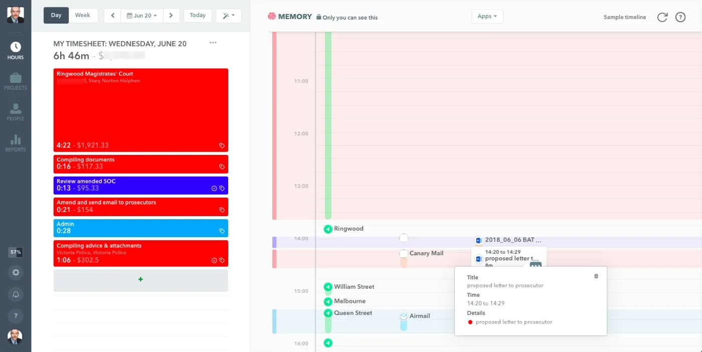Select the empty checkbox at 14:00 row
Image resolution: width=702 pixels, height=352 pixels.
click(404, 238)
